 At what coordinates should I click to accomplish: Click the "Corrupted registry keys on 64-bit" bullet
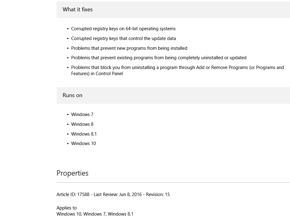(x=123, y=29)
